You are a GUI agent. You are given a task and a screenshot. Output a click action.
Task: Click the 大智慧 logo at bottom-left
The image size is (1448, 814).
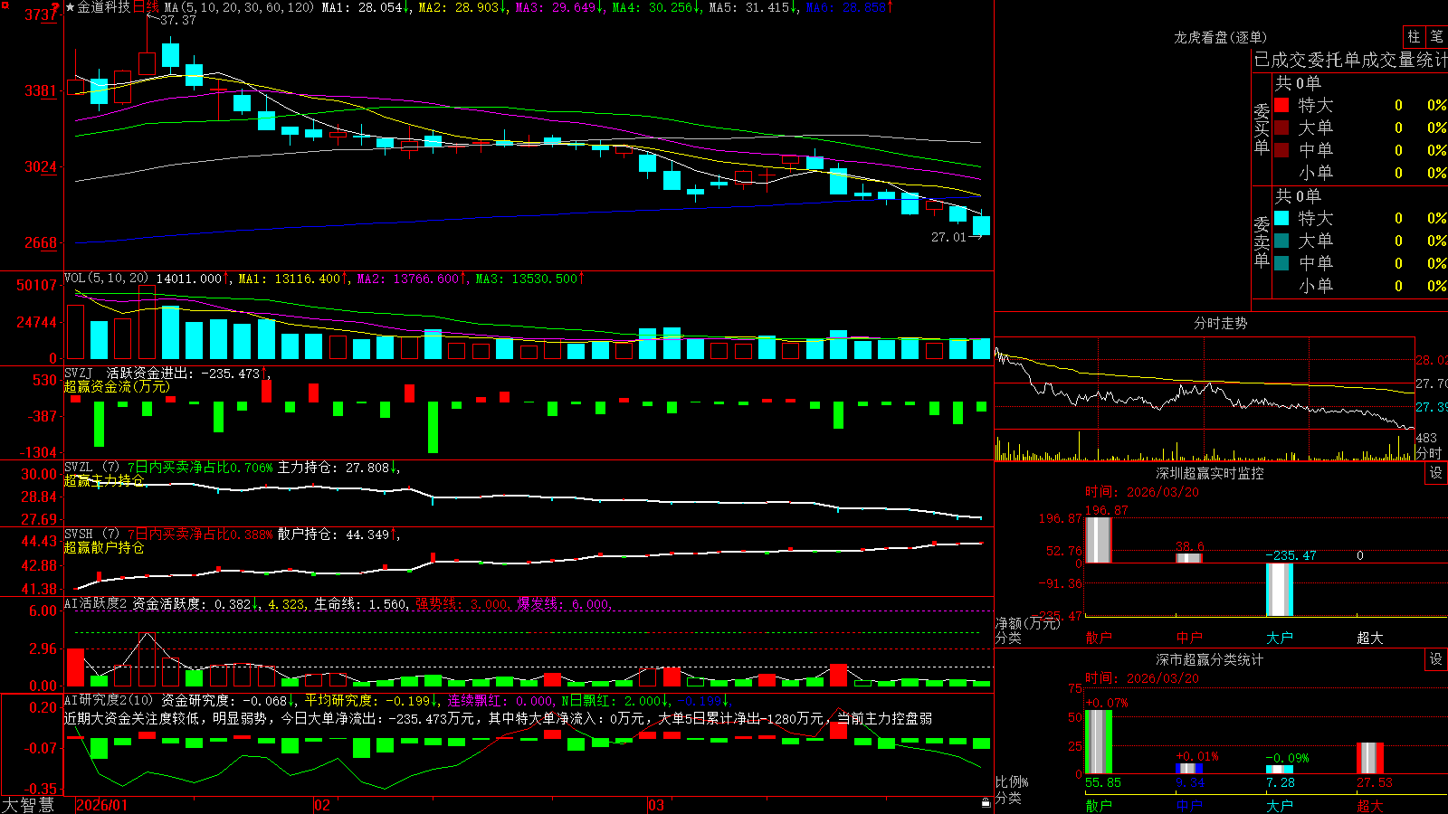pyautogui.click(x=28, y=805)
